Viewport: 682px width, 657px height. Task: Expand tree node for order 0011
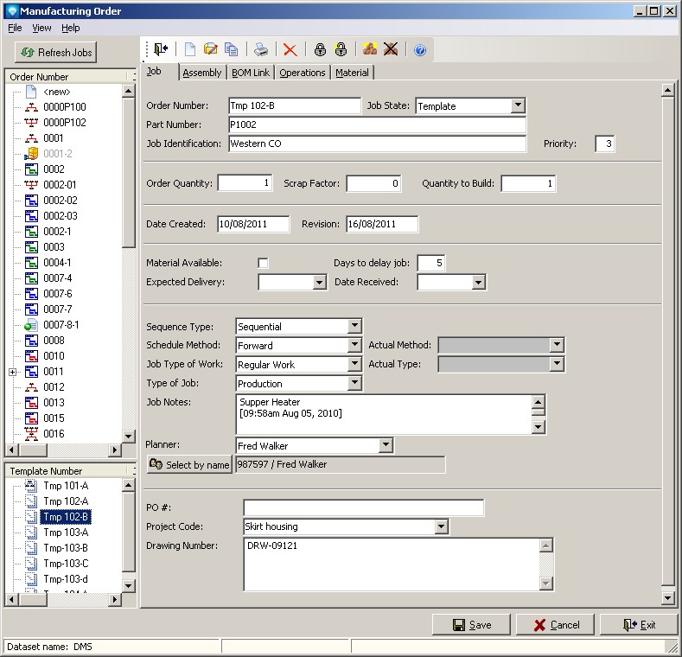pos(12,372)
